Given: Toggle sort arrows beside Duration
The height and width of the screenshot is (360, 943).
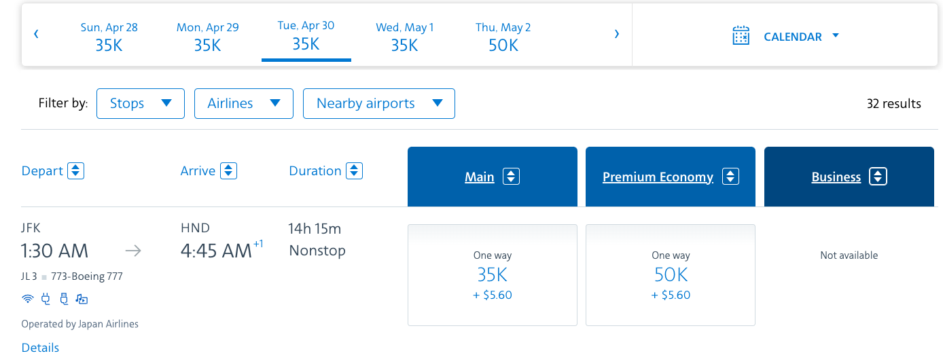Looking at the screenshot, I should 354,170.
